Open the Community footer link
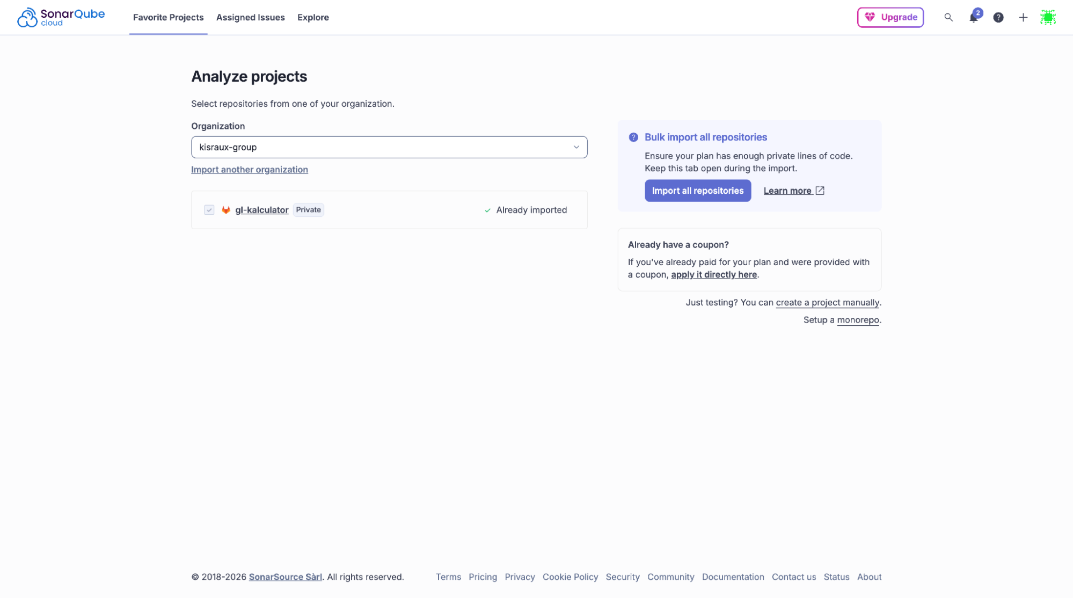This screenshot has height=598, width=1073. (x=671, y=577)
